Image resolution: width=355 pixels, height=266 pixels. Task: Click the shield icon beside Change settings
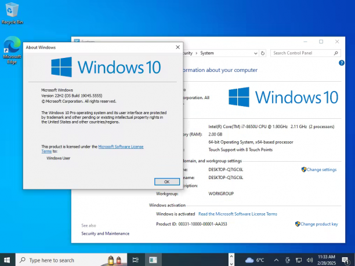click(304, 169)
